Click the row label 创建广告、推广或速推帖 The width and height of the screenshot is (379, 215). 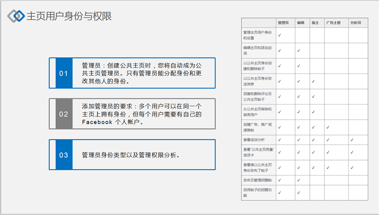(257, 127)
